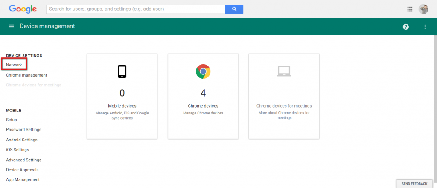Click the mobile phone icon
The height and width of the screenshot is (188, 437).
[122, 71]
